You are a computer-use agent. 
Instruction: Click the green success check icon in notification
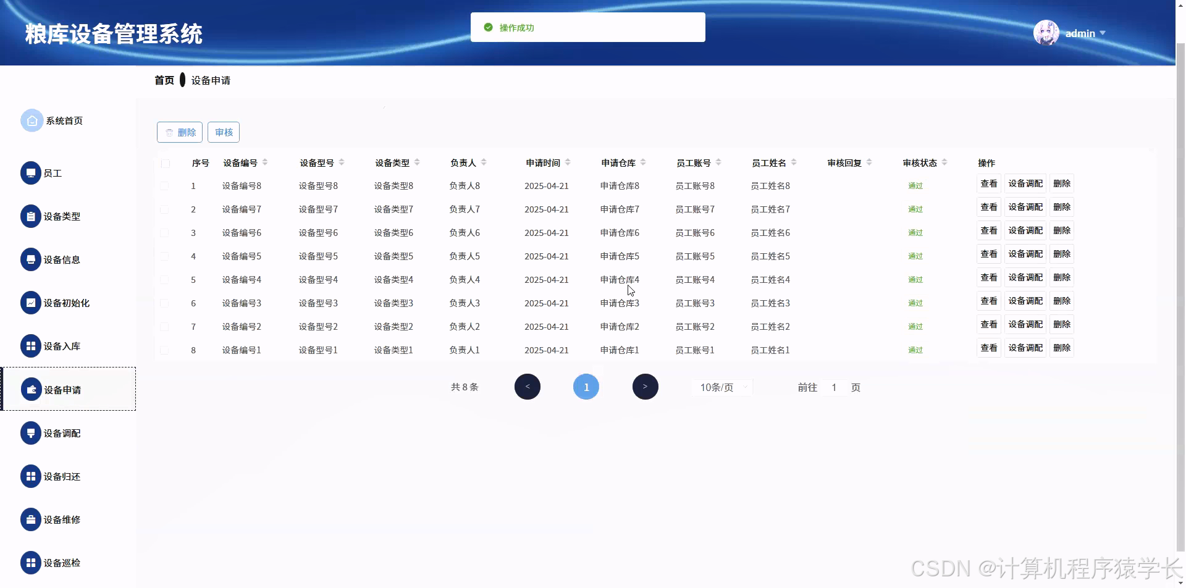488,27
